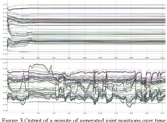Click the 1600 x-axis label in top plot

point(131,58)
